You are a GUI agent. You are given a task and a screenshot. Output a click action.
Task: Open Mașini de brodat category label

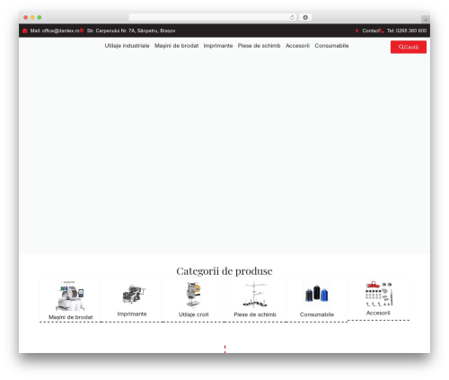[x=71, y=317]
